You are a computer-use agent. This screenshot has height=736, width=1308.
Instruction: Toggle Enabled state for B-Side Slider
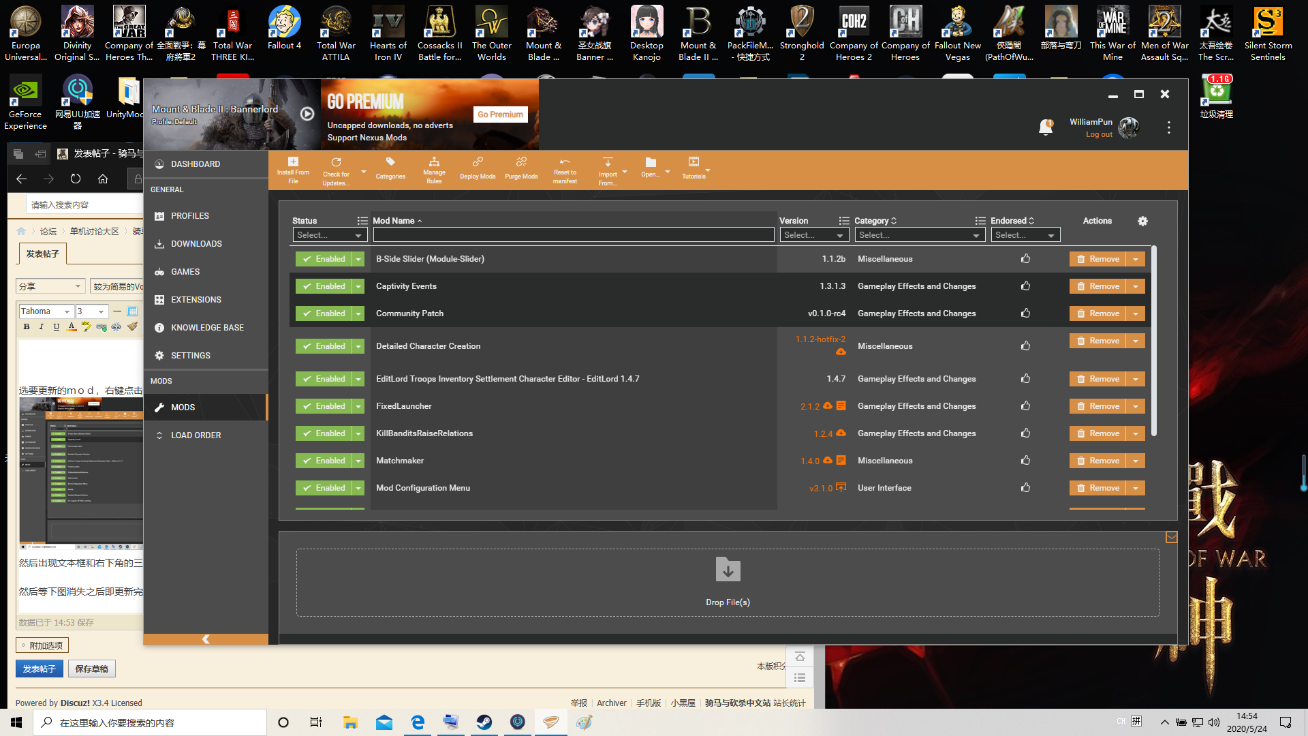coord(324,259)
